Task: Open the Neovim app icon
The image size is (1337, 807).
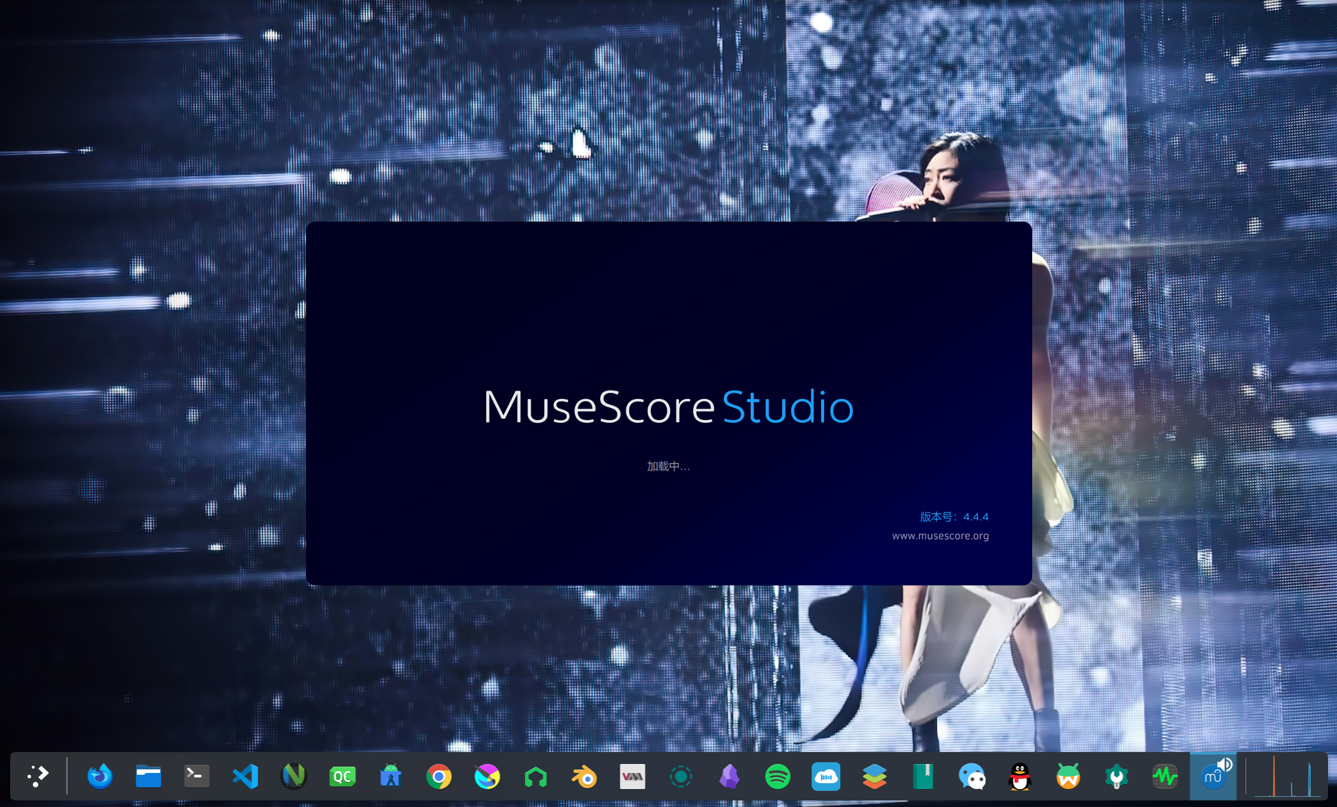Action: (x=293, y=777)
